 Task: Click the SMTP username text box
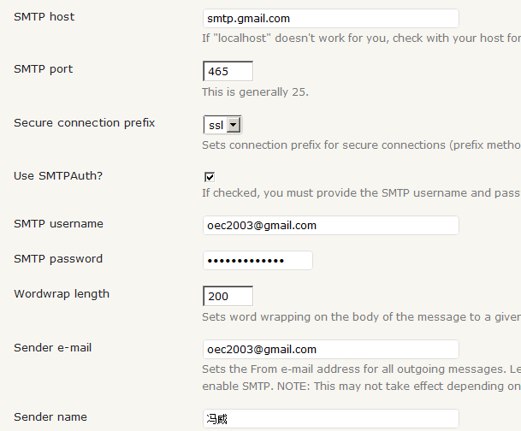[x=330, y=226]
